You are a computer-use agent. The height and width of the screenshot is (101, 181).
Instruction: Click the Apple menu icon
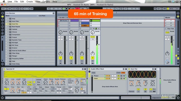point(4,1)
